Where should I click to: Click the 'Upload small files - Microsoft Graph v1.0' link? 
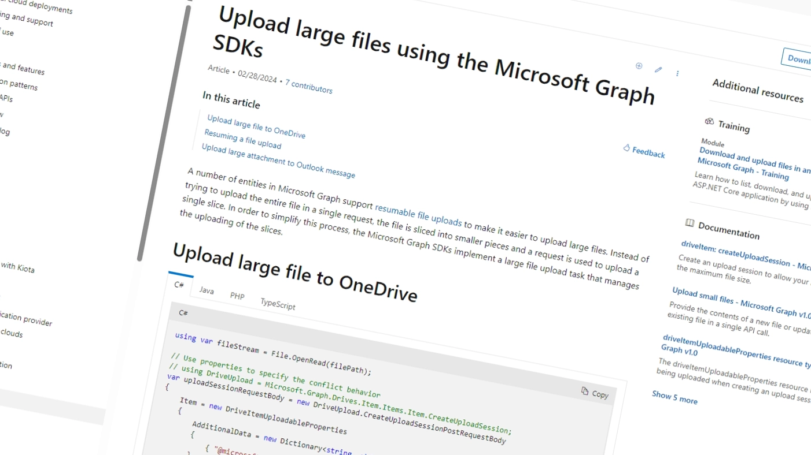pos(740,303)
